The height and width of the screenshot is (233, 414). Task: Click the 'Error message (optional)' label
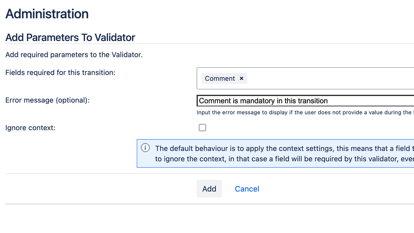coord(48,100)
